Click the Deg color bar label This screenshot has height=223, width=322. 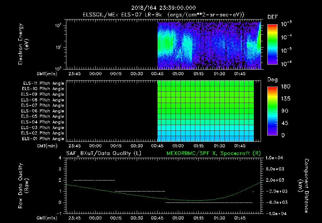[272, 80]
